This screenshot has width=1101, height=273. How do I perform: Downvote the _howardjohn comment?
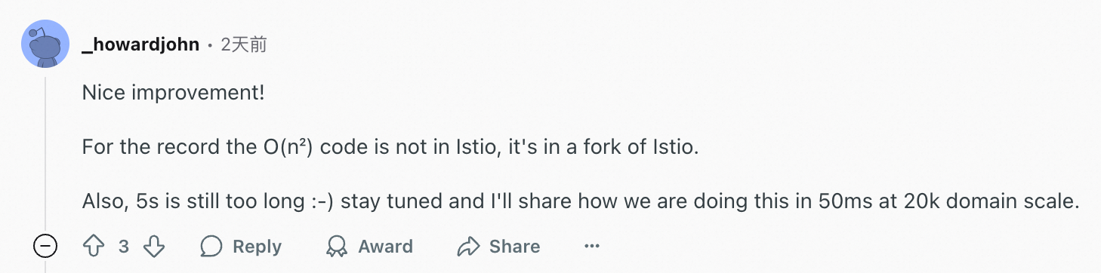coord(154,247)
